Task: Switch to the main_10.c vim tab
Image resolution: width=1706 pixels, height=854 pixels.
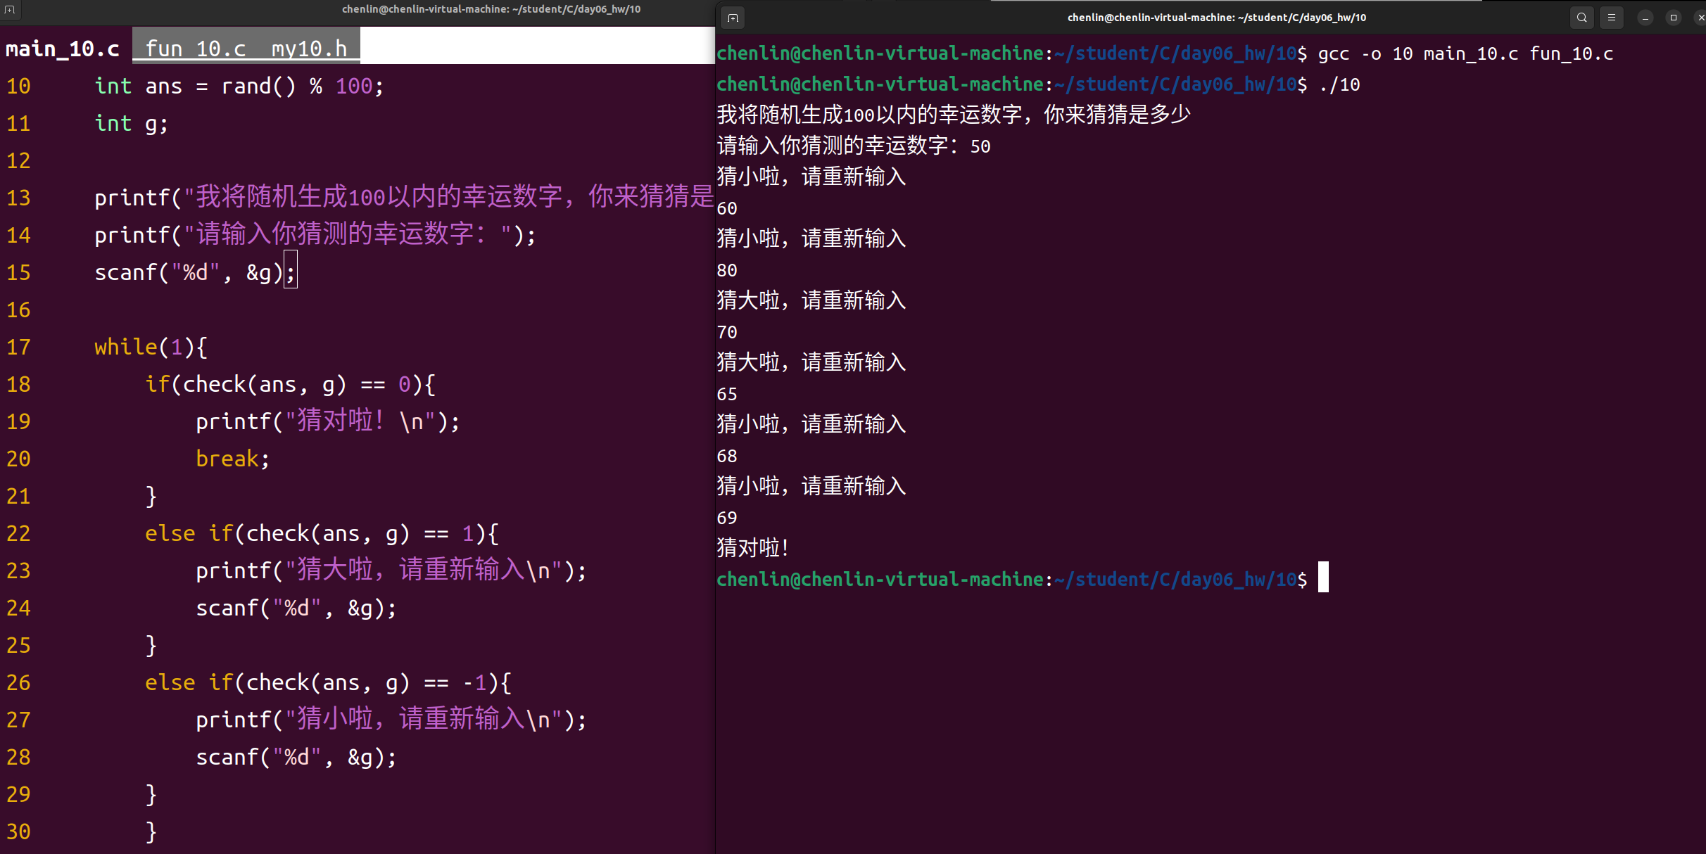Action: click(63, 49)
